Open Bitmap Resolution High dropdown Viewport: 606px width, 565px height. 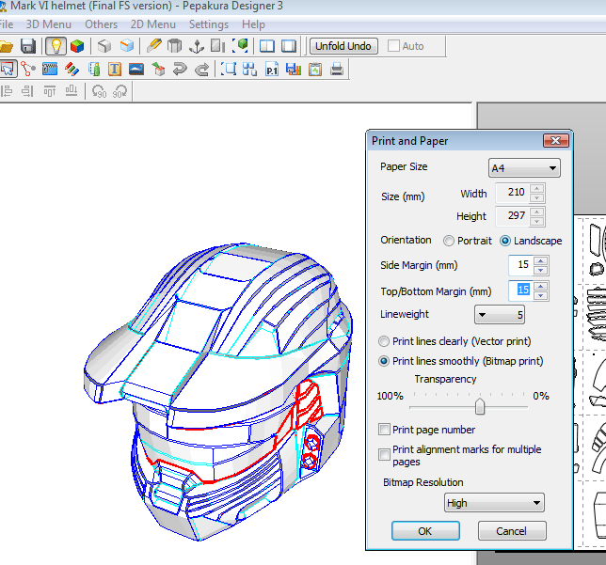pos(494,502)
